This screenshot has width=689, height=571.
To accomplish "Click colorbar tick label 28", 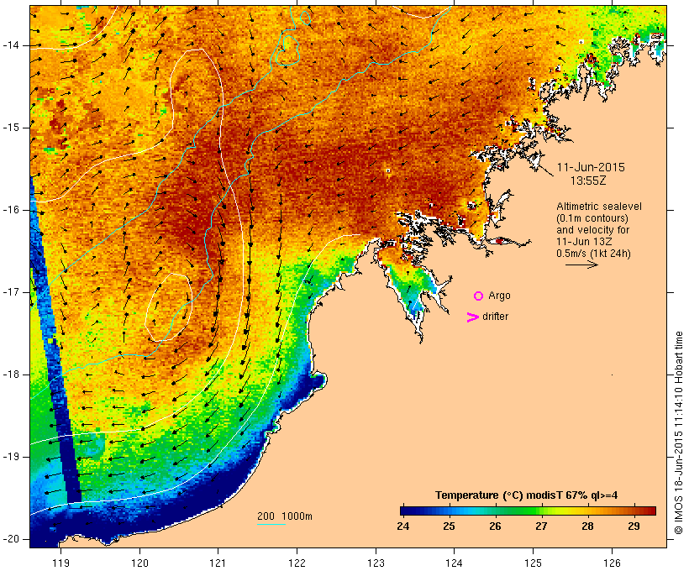I will point(587,526).
